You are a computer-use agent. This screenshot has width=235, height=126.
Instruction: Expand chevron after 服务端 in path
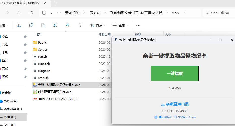105,13
